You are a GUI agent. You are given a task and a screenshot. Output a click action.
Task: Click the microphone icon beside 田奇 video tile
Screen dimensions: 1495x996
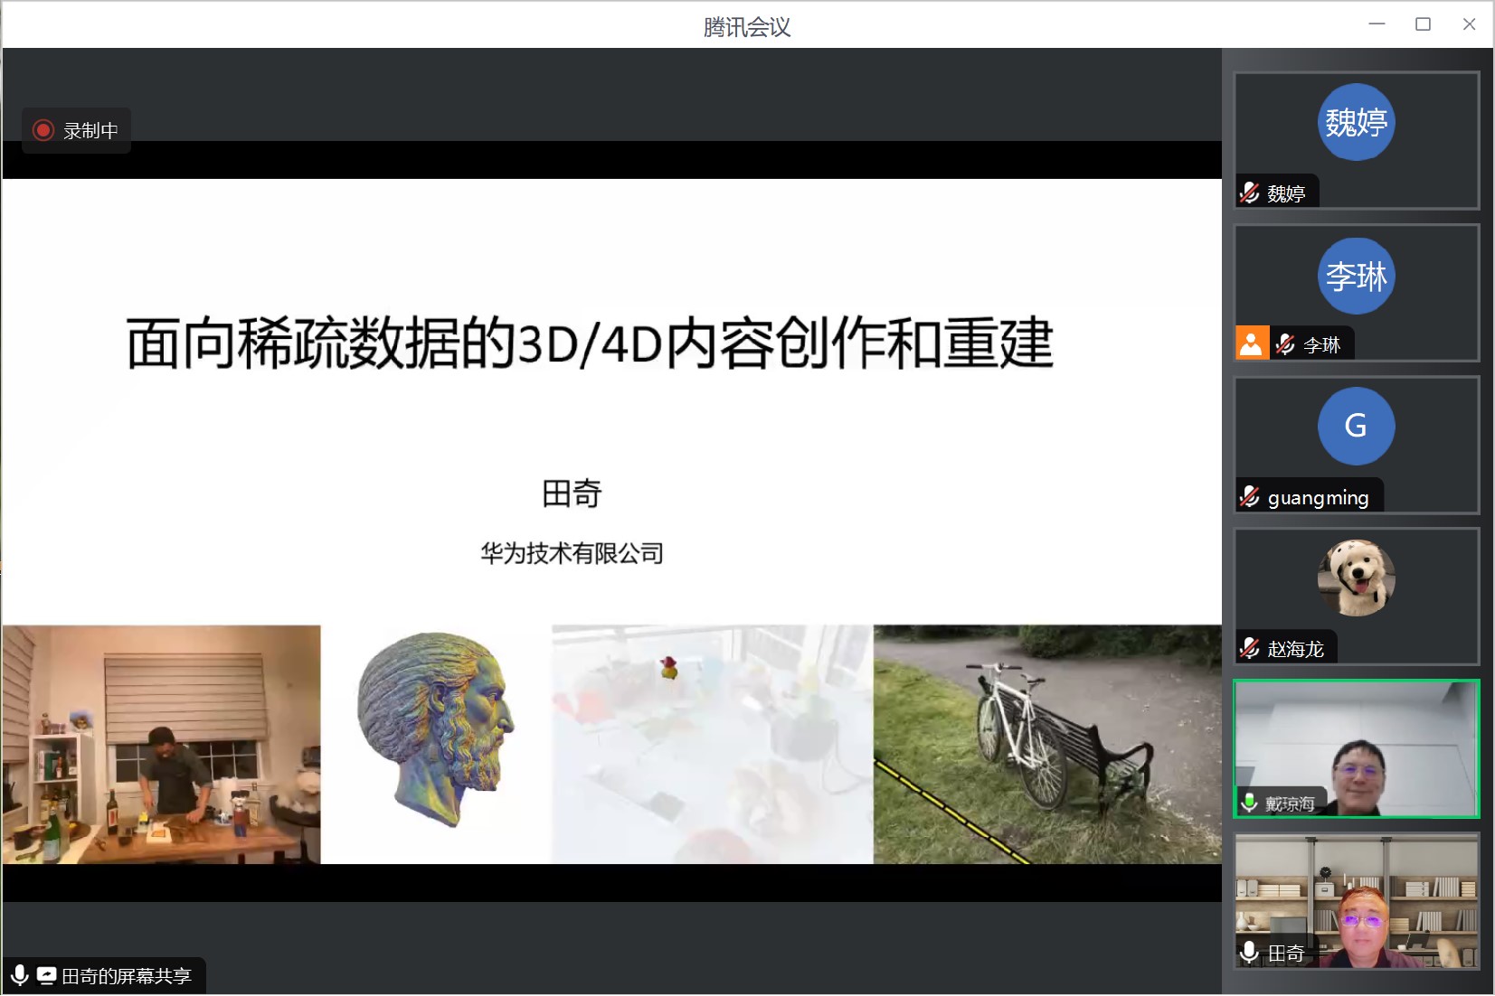point(1250,953)
